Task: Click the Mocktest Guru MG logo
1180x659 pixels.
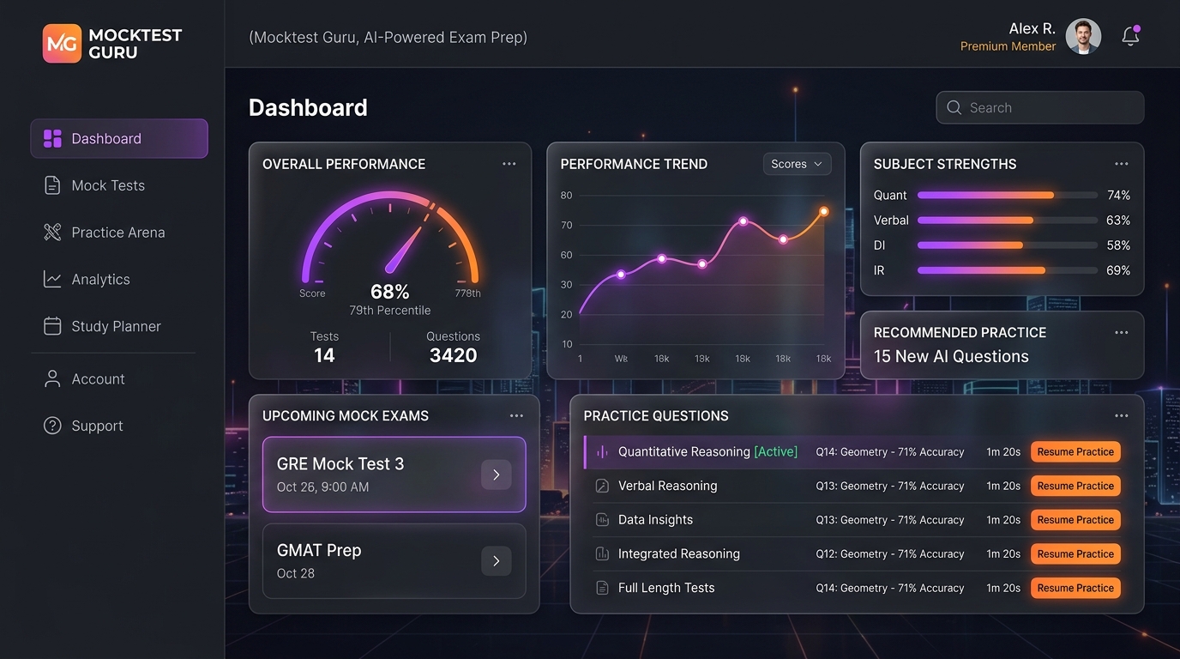Action: [x=62, y=44]
